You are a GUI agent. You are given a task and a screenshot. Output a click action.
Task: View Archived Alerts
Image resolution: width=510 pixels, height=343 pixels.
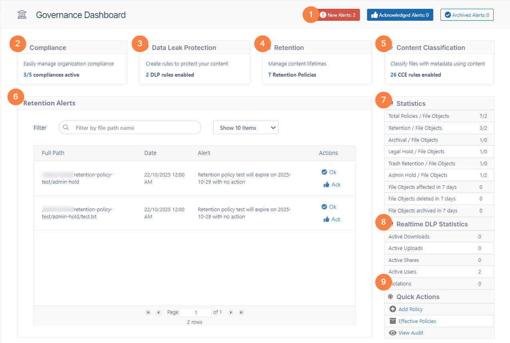coord(467,15)
